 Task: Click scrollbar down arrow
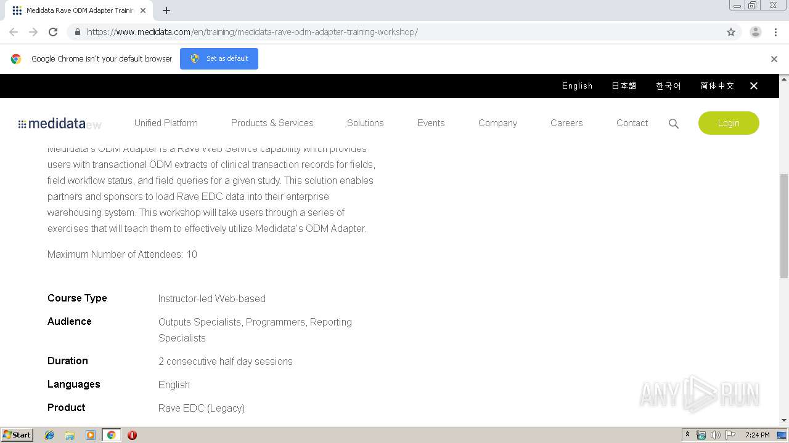click(x=784, y=420)
